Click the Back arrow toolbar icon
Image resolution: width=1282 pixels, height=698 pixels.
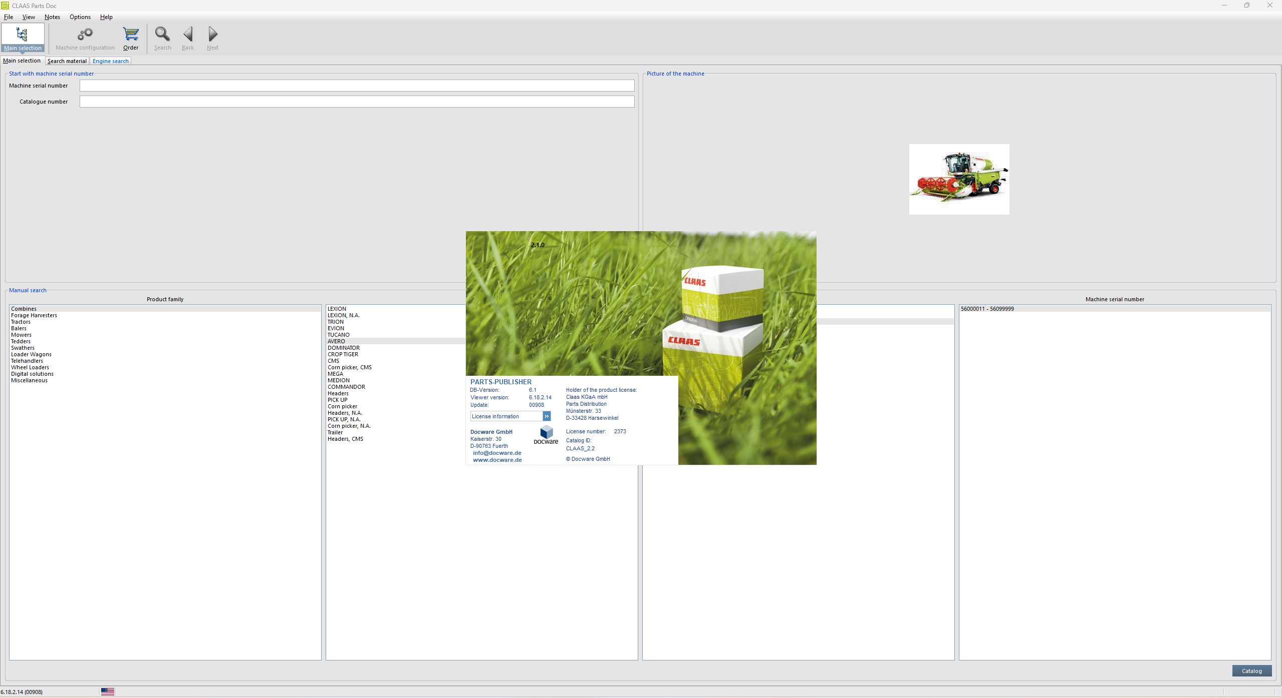pyautogui.click(x=187, y=34)
